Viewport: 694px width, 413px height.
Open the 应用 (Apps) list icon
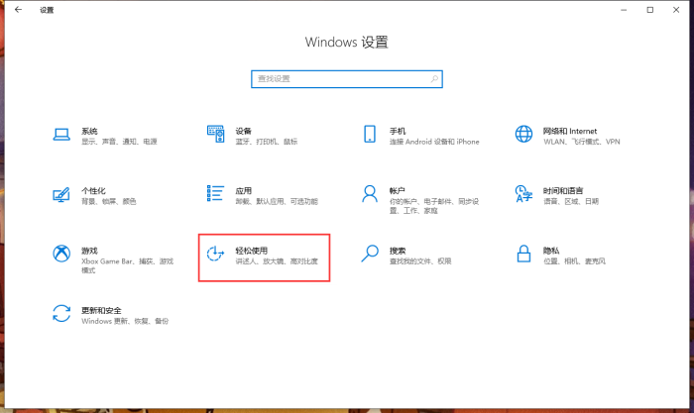(215, 194)
